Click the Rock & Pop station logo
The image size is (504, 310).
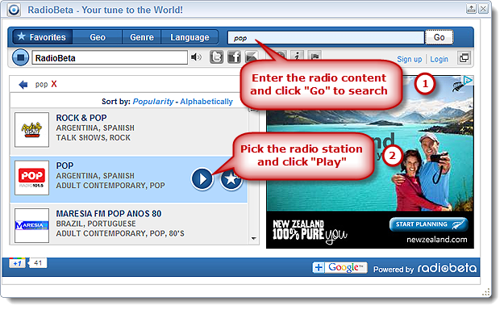tap(31, 130)
